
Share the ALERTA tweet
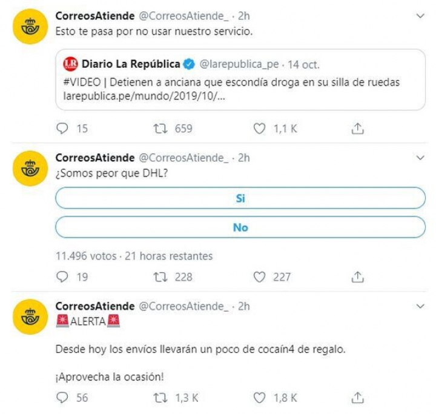click(x=358, y=398)
